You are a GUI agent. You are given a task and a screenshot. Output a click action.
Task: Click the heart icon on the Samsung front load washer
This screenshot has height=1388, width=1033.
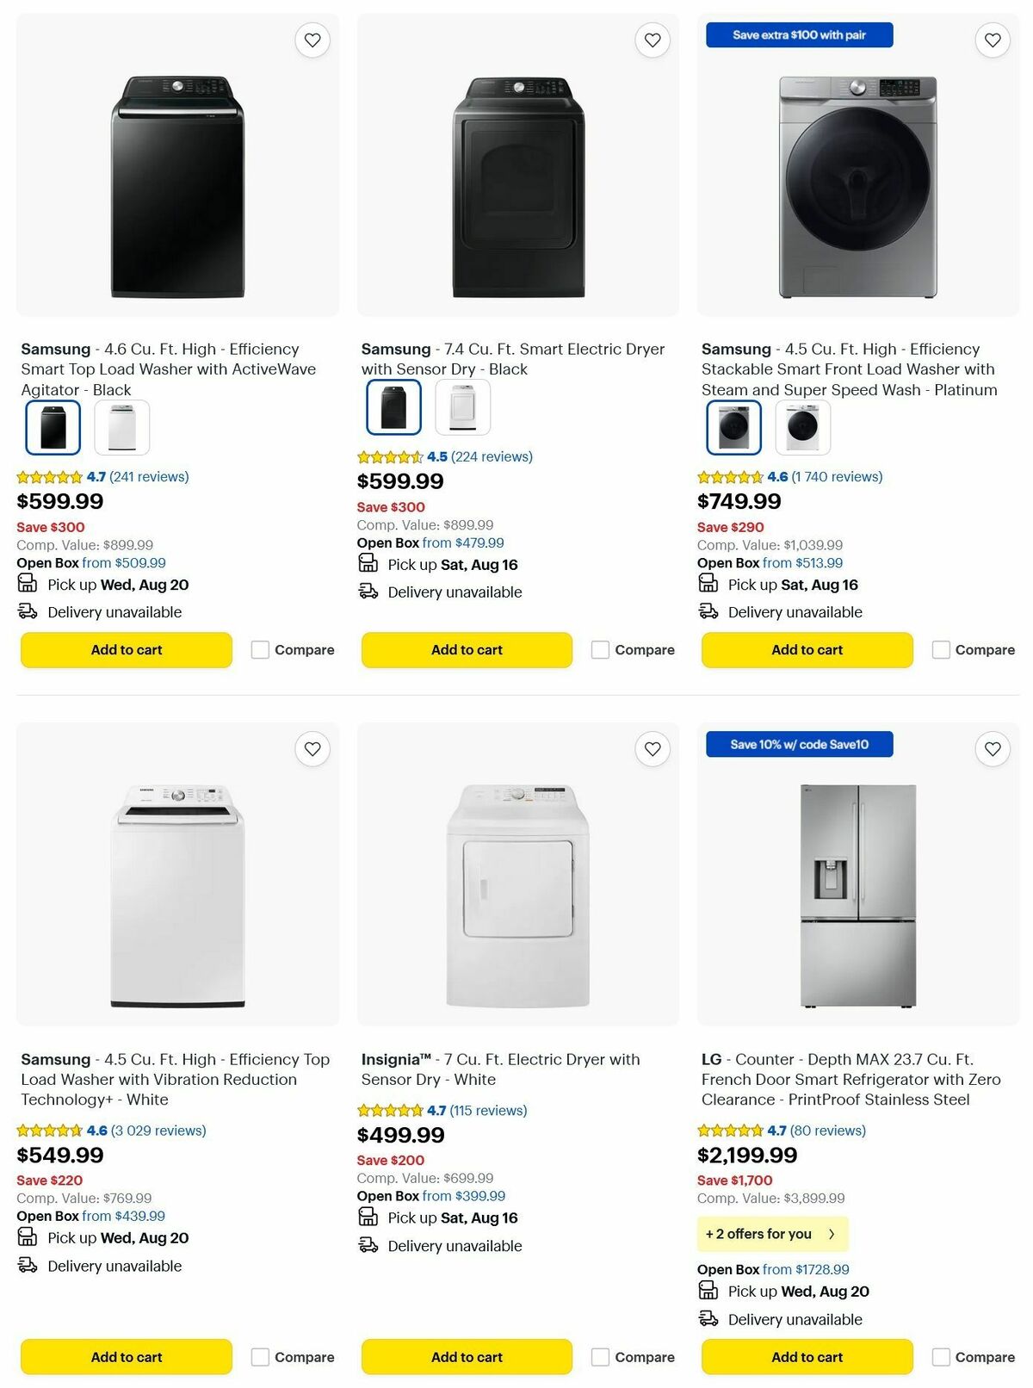point(992,40)
